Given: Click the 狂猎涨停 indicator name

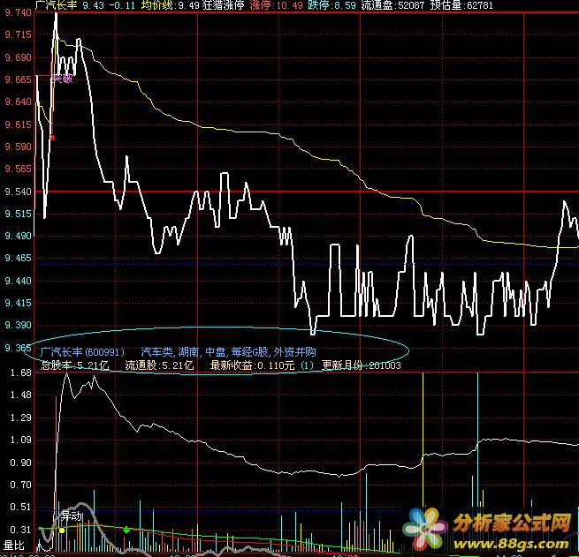Looking at the screenshot, I should click(x=223, y=5).
